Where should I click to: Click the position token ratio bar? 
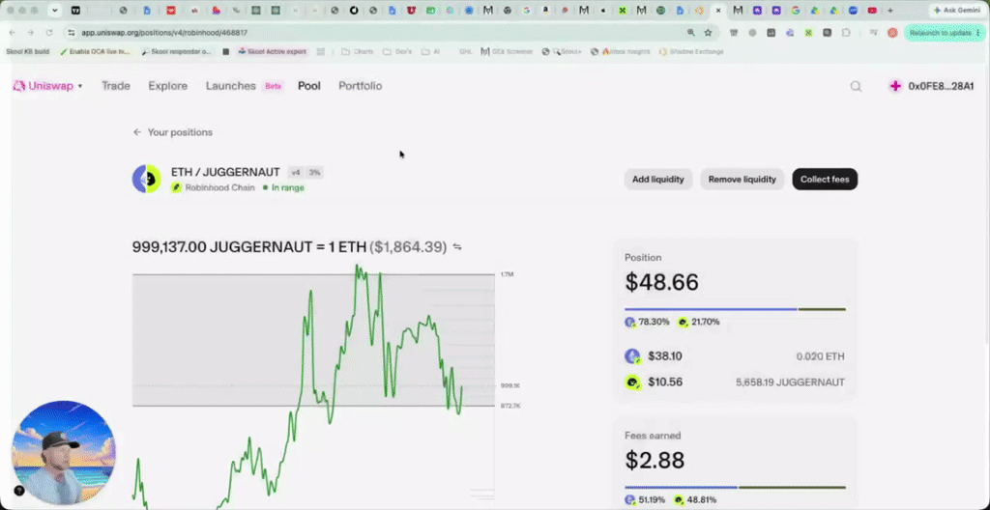tap(735, 309)
